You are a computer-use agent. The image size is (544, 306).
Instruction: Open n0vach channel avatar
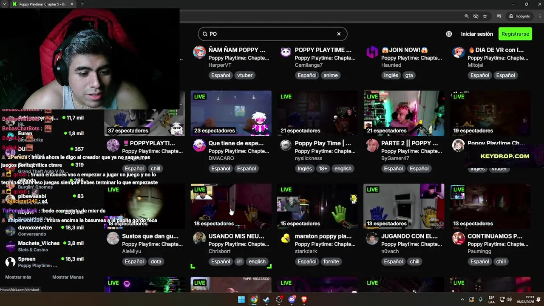[x=372, y=238]
